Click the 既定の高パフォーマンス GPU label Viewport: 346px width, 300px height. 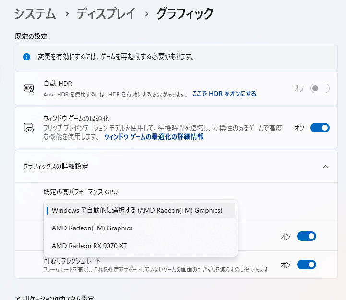tap(81, 192)
